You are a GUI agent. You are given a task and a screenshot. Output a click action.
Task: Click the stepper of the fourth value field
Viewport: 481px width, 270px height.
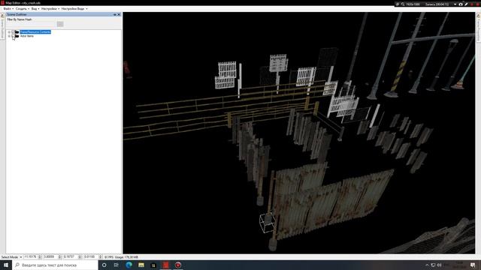coord(100,256)
